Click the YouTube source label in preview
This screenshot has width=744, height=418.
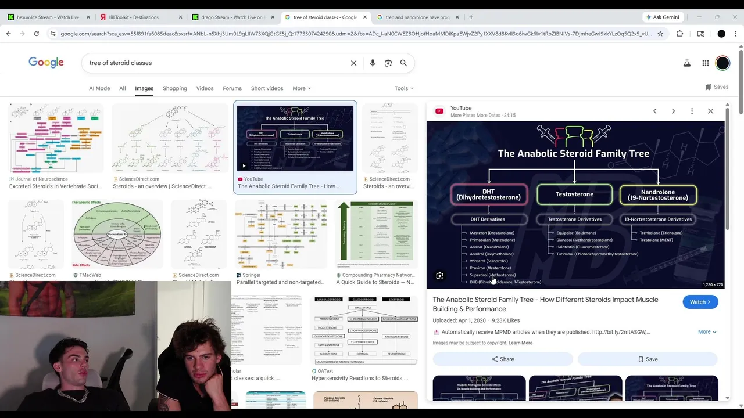(x=461, y=108)
